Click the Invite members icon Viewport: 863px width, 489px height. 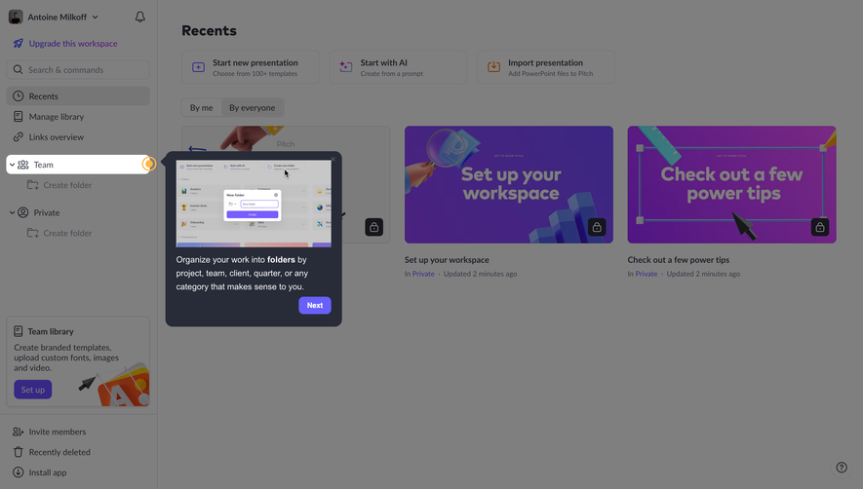coord(19,432)
